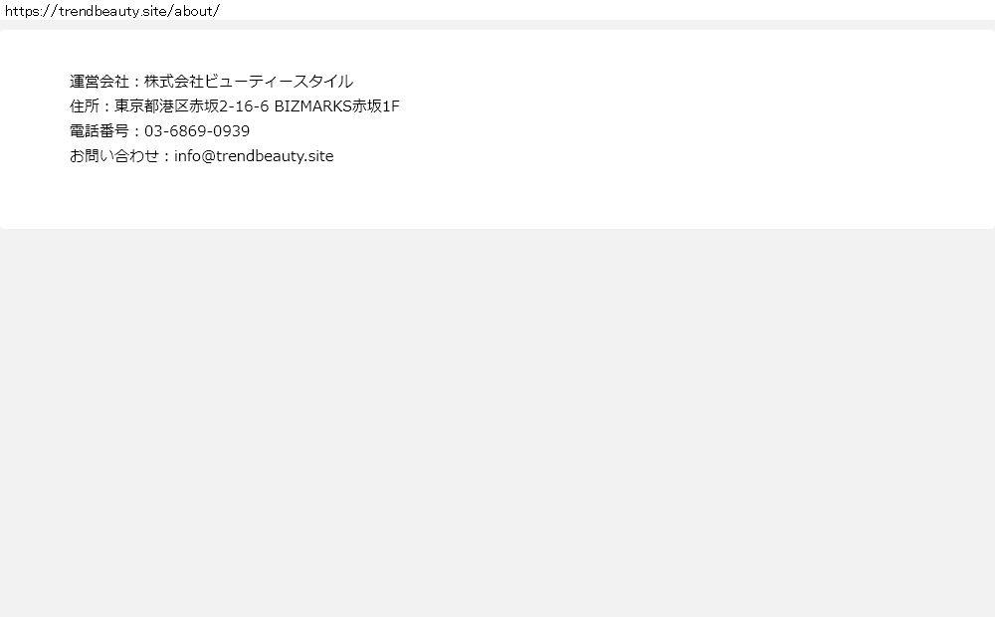Image resolution: width=995 pixels, height=617 pixels.
Task: Click the ビューティースタイル katakana text
Action: 279,82
